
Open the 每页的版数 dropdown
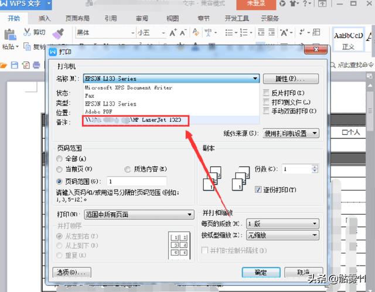pos(282,224)
